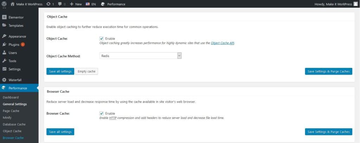Viewport: 360px width, 143px height.
Task: Toggle the Object Cache Enable checkbox
Action: tap(102, 39)
